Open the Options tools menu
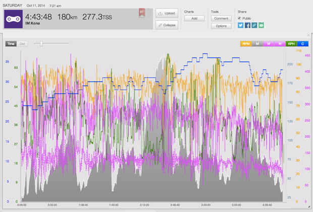313x212 pixels. point(221,25)
